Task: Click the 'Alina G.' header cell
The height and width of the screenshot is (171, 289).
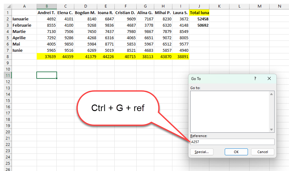Action: pos(145,13)
